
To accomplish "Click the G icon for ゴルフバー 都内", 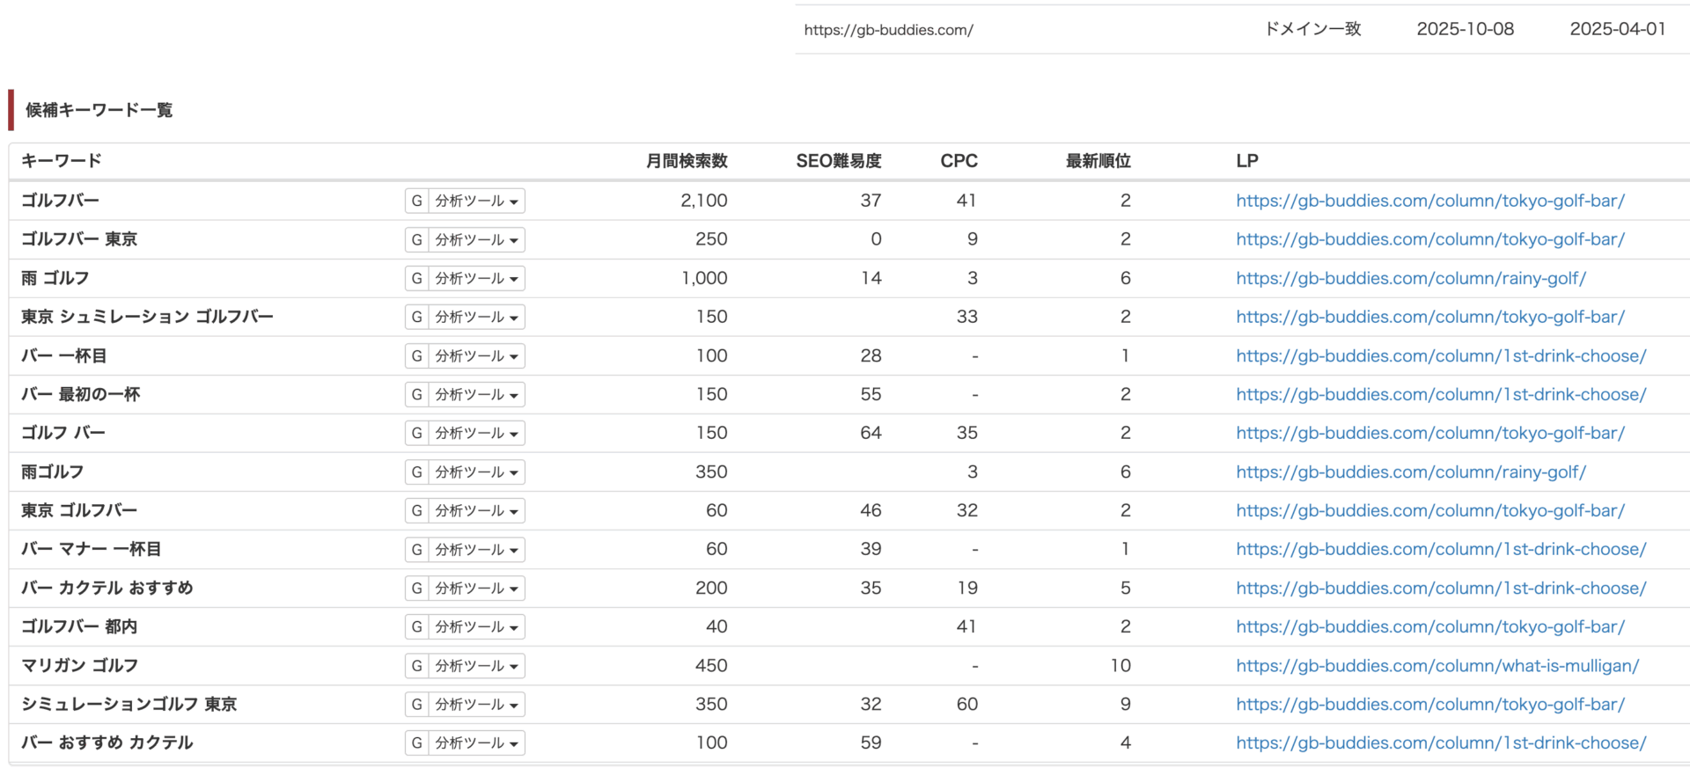I will 417,626.
